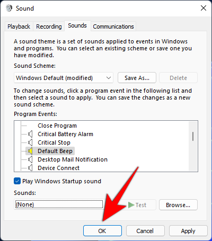Screen dimensions: 212x241
Task: Click the yellow speaker icon for Default Beep
Action: (30, 151)
